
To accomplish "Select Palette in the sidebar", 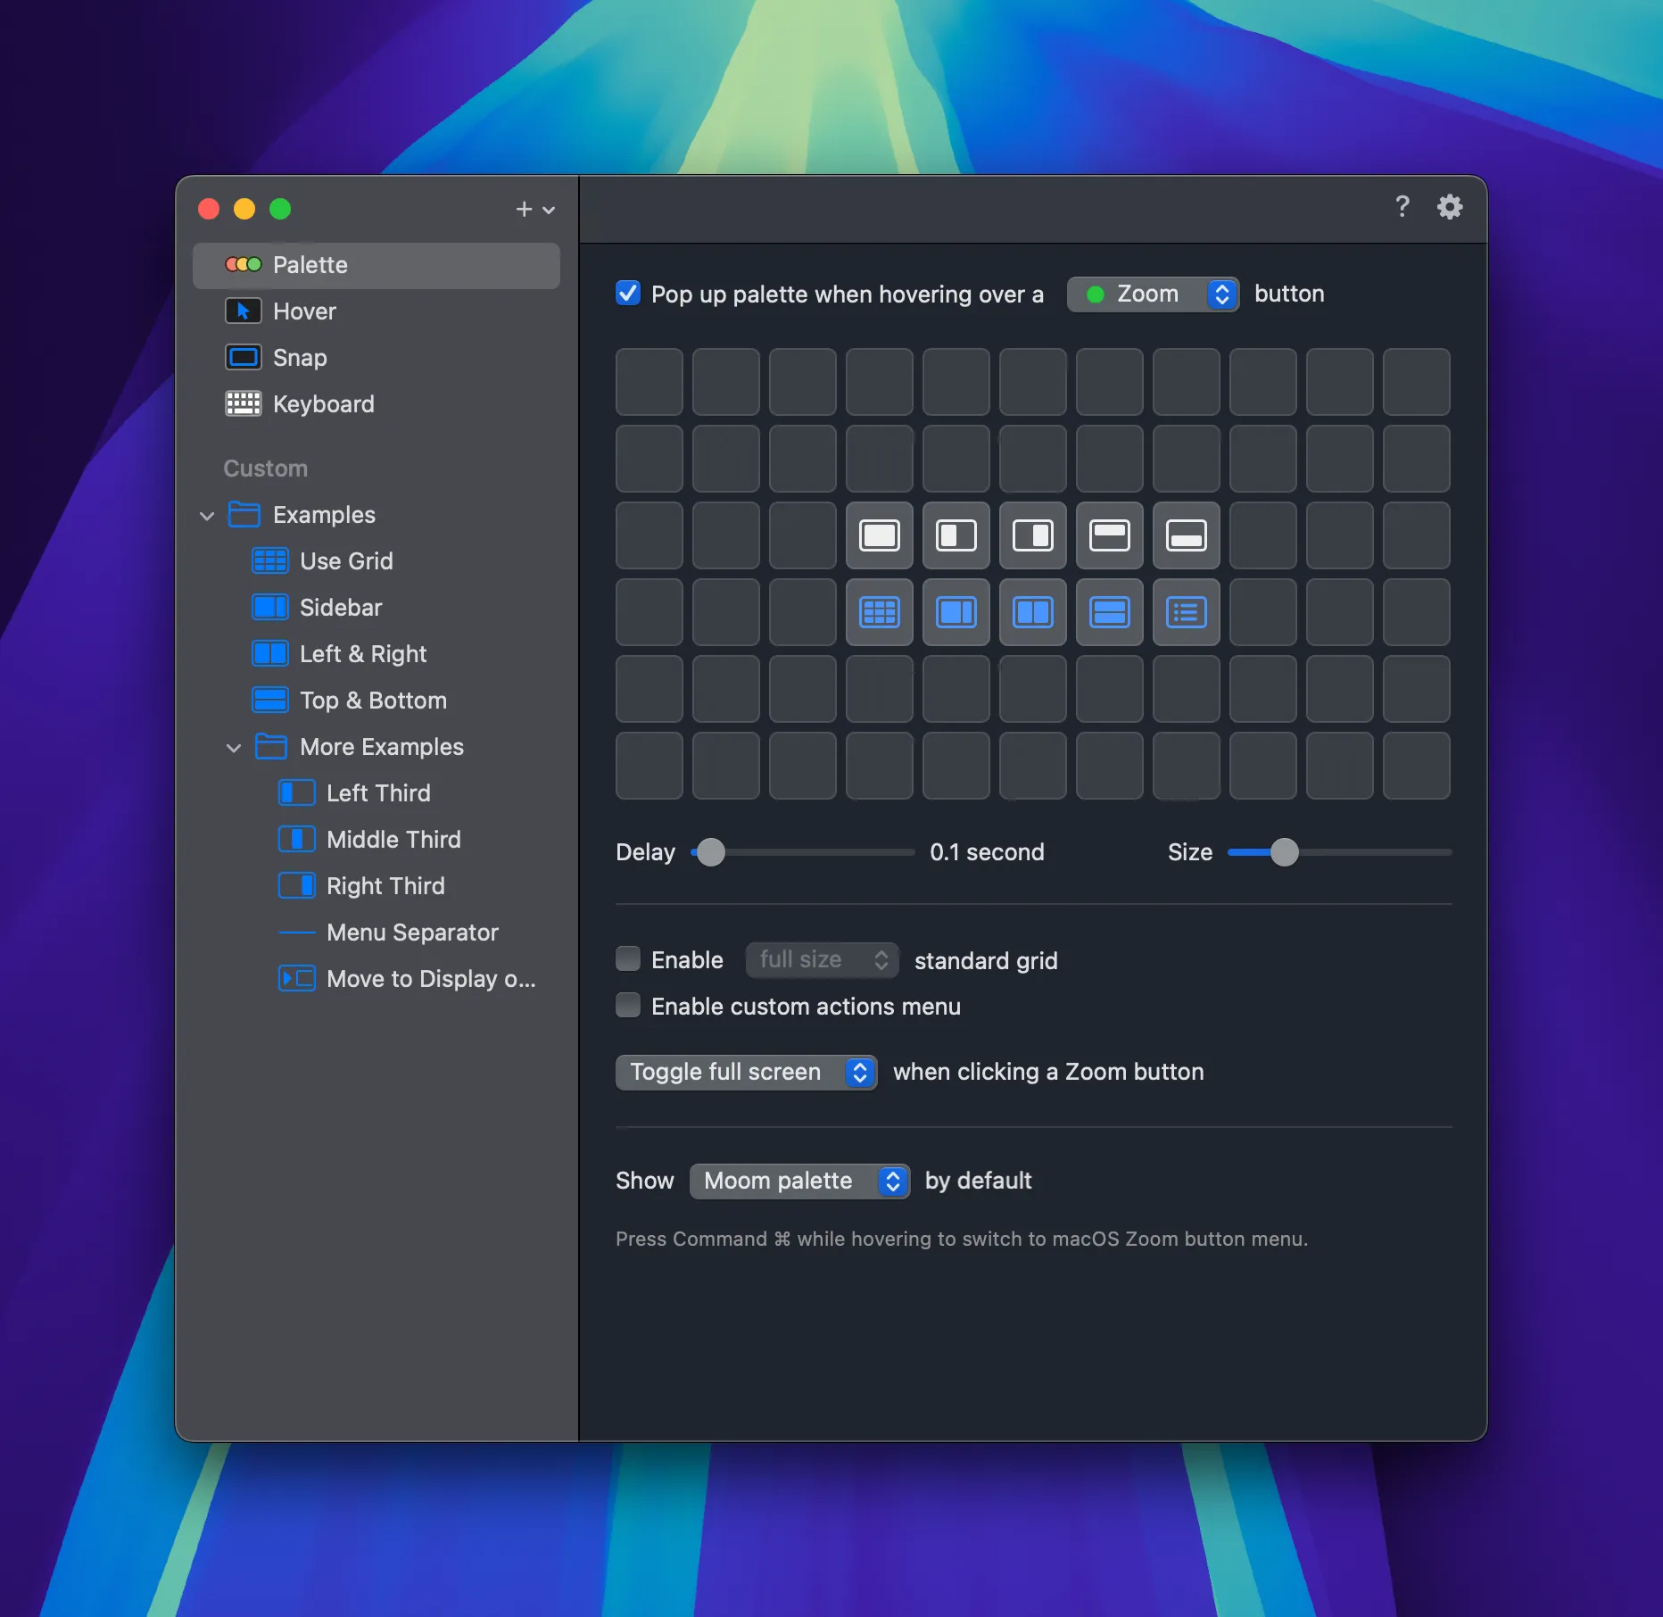I will (376, 265).
